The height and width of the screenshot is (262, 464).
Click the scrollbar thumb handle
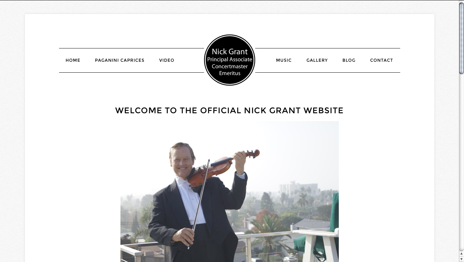tap(461, 38)
